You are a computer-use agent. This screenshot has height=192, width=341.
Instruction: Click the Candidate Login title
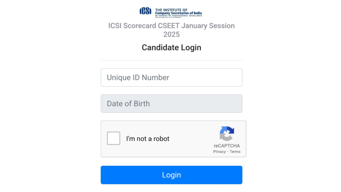coord(171,47)
